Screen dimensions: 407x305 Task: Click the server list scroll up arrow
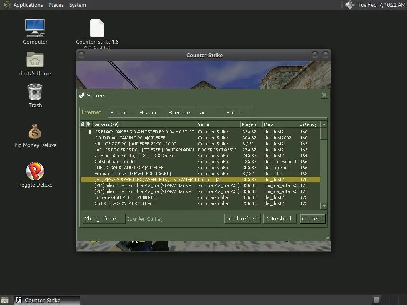click(x=324, y=124)
